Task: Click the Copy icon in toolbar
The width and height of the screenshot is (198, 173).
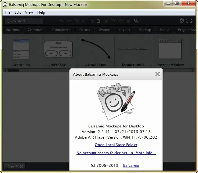Action: tap(91, 21)
